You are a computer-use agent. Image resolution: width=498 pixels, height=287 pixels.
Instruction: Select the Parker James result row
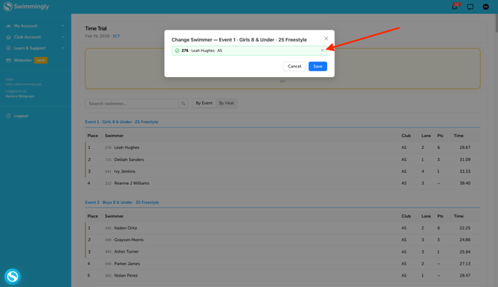tap(282, 263)
